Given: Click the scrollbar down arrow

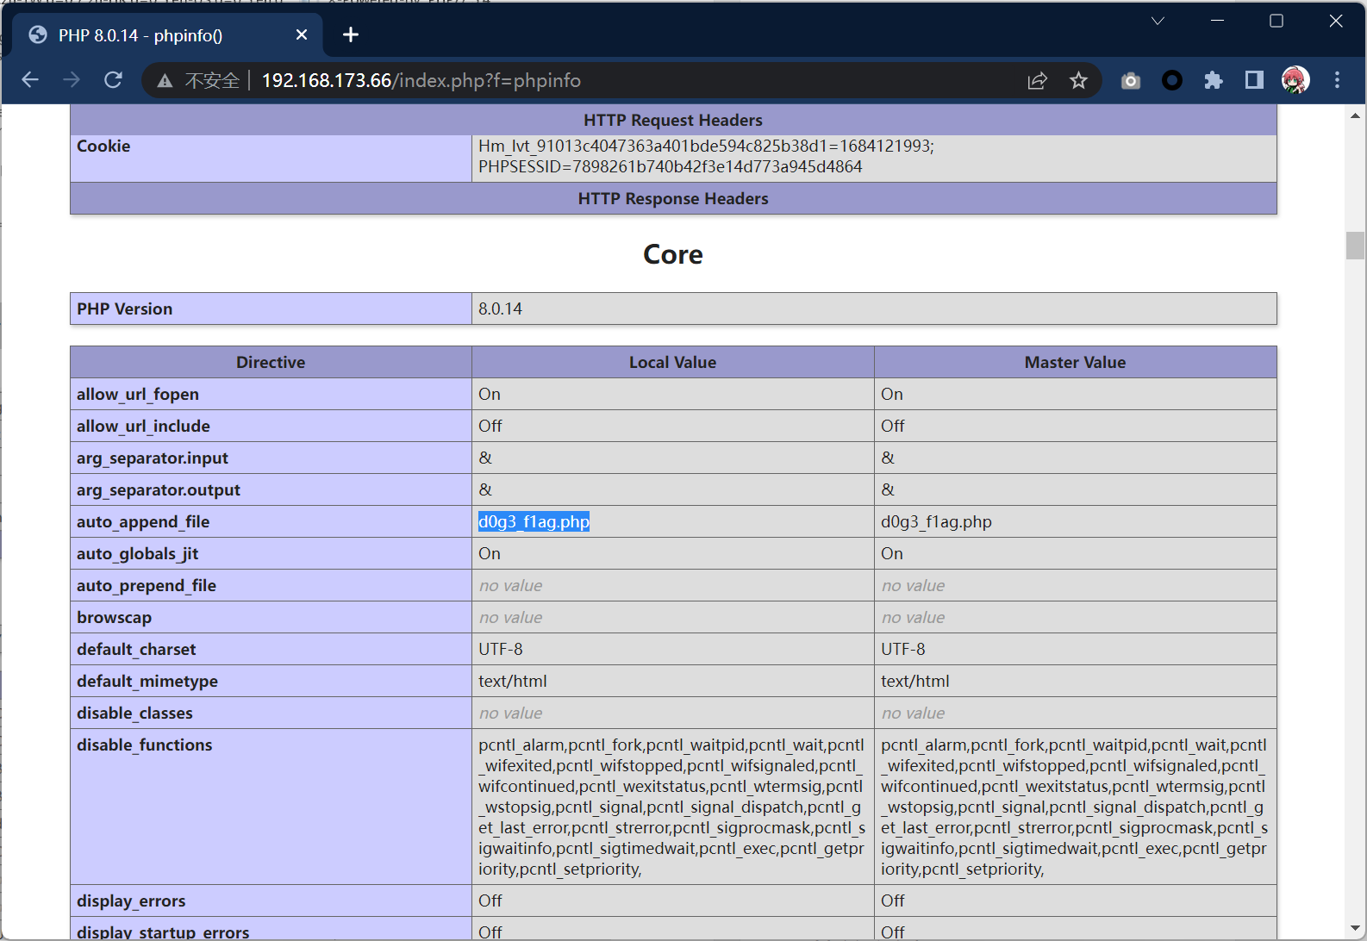Looking at the screenshot, I should click(x=1355, y=928).
